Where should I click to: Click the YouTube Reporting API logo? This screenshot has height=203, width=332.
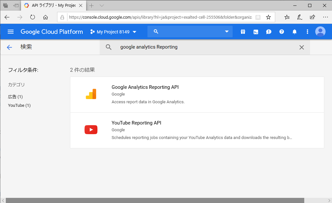coord(91,130)
